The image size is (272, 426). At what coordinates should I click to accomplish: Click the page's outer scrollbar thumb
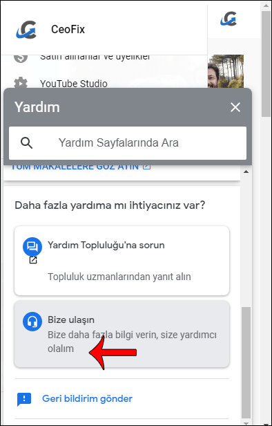(266, 64)
